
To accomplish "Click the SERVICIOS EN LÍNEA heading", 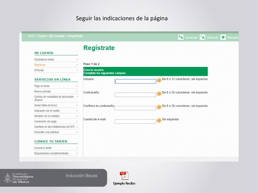I will 52,79.
